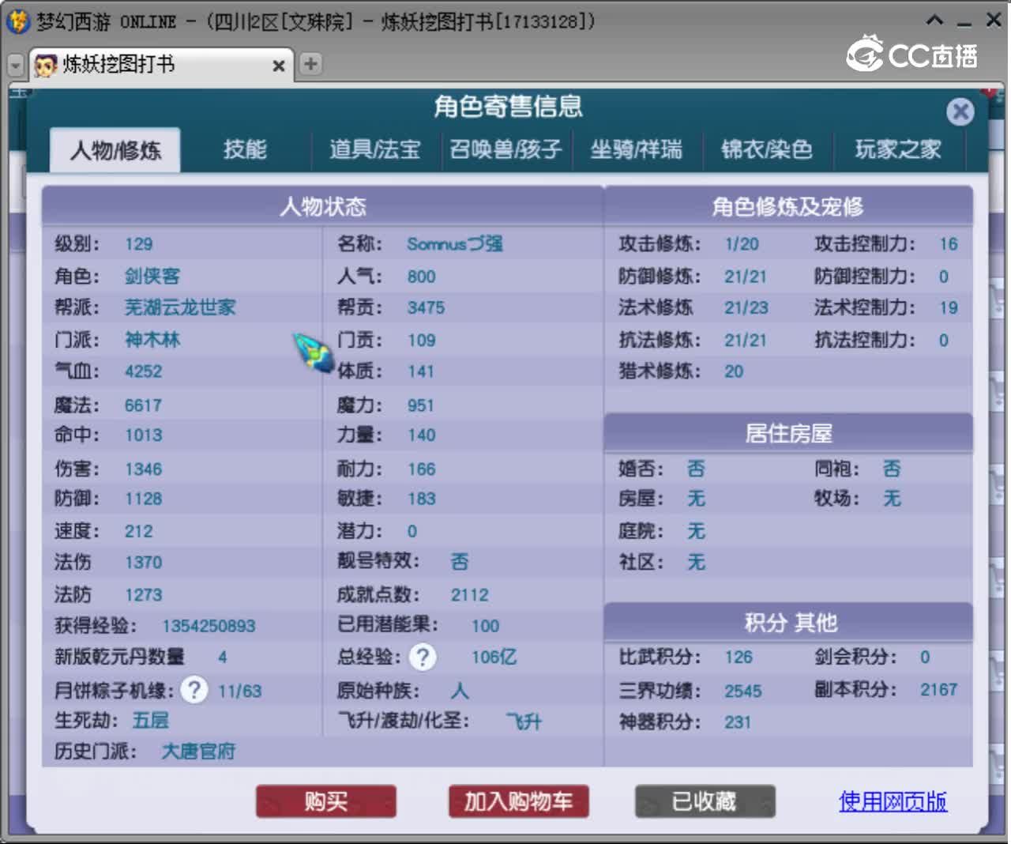Click the 加入购物车 button
The image size is (1011, 844).
518,801
